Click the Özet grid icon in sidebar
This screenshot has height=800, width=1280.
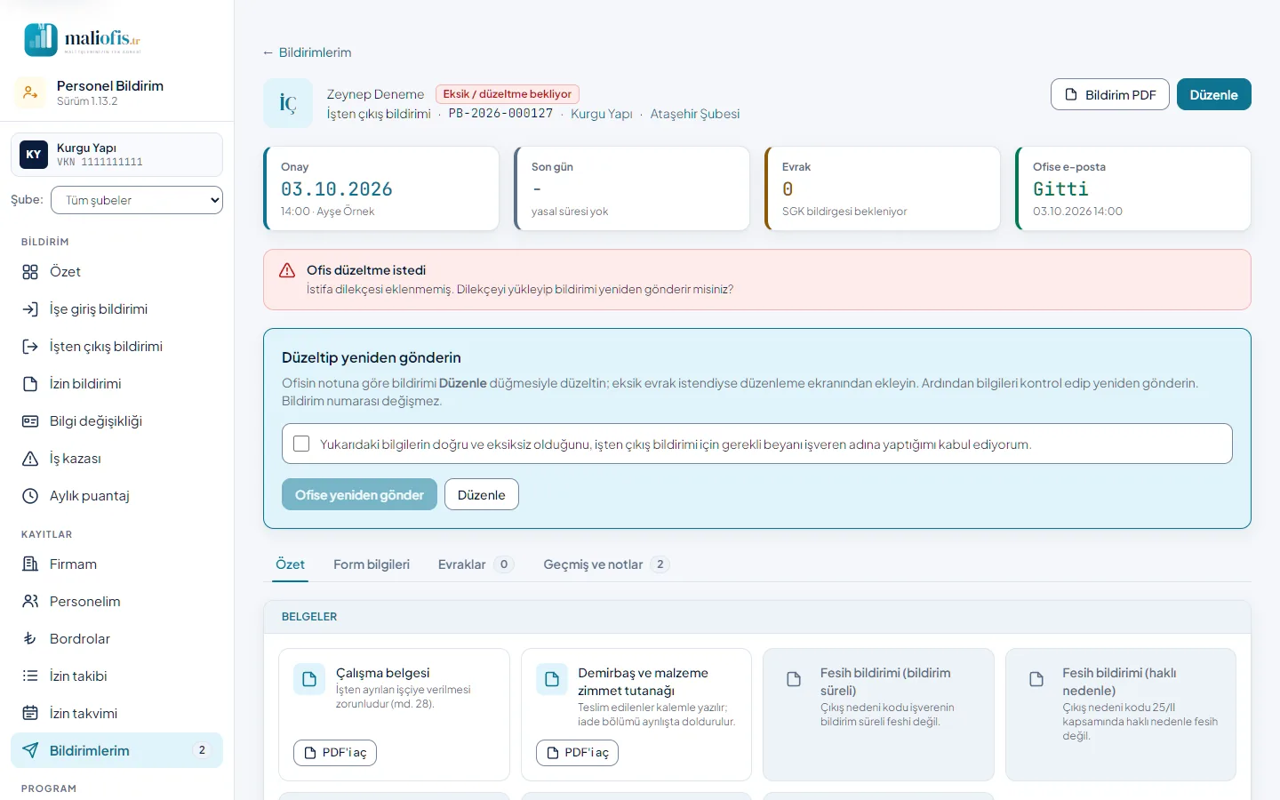(x=30, y=272)
